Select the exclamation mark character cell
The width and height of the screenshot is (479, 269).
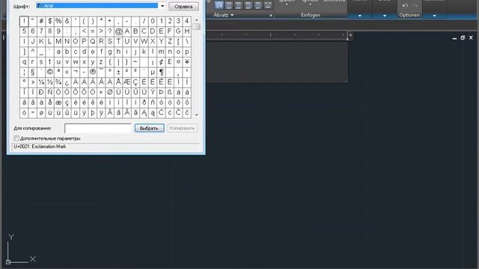[24, 21]
